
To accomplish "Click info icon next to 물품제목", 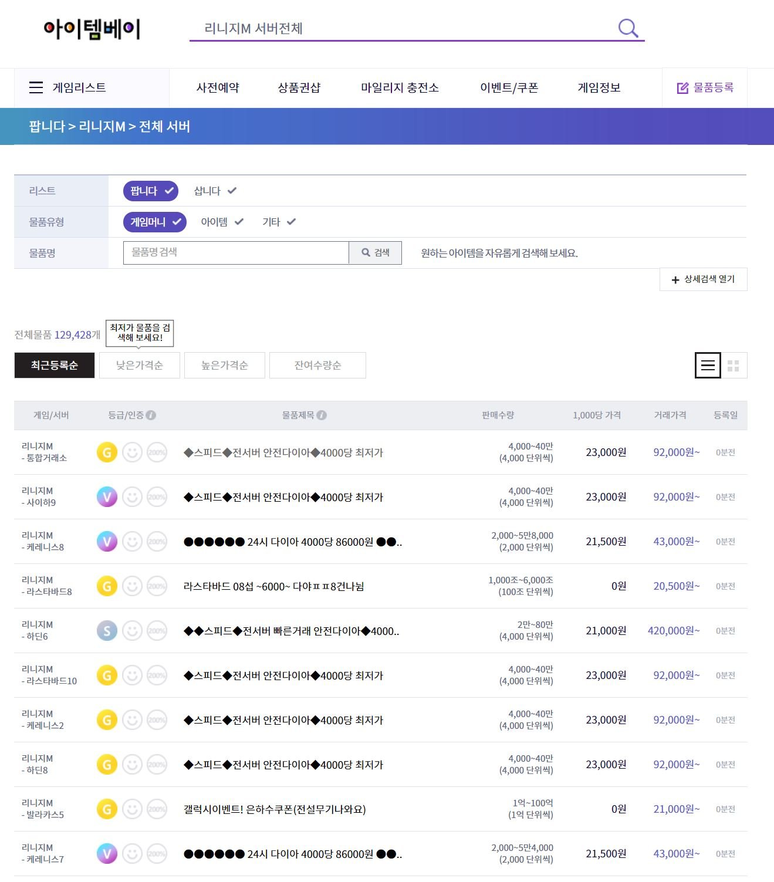I will pos(322,415).
